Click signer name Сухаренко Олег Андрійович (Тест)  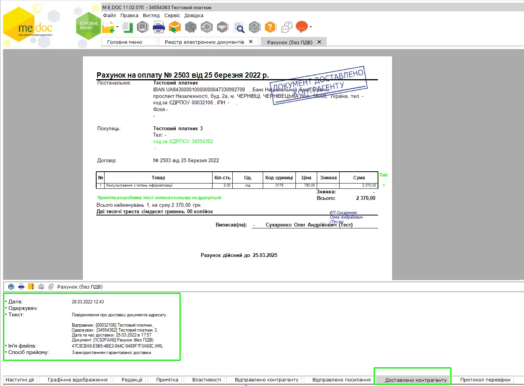click(x=309, y=225)
